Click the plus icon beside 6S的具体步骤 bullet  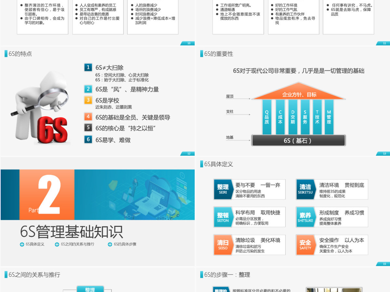110,244
